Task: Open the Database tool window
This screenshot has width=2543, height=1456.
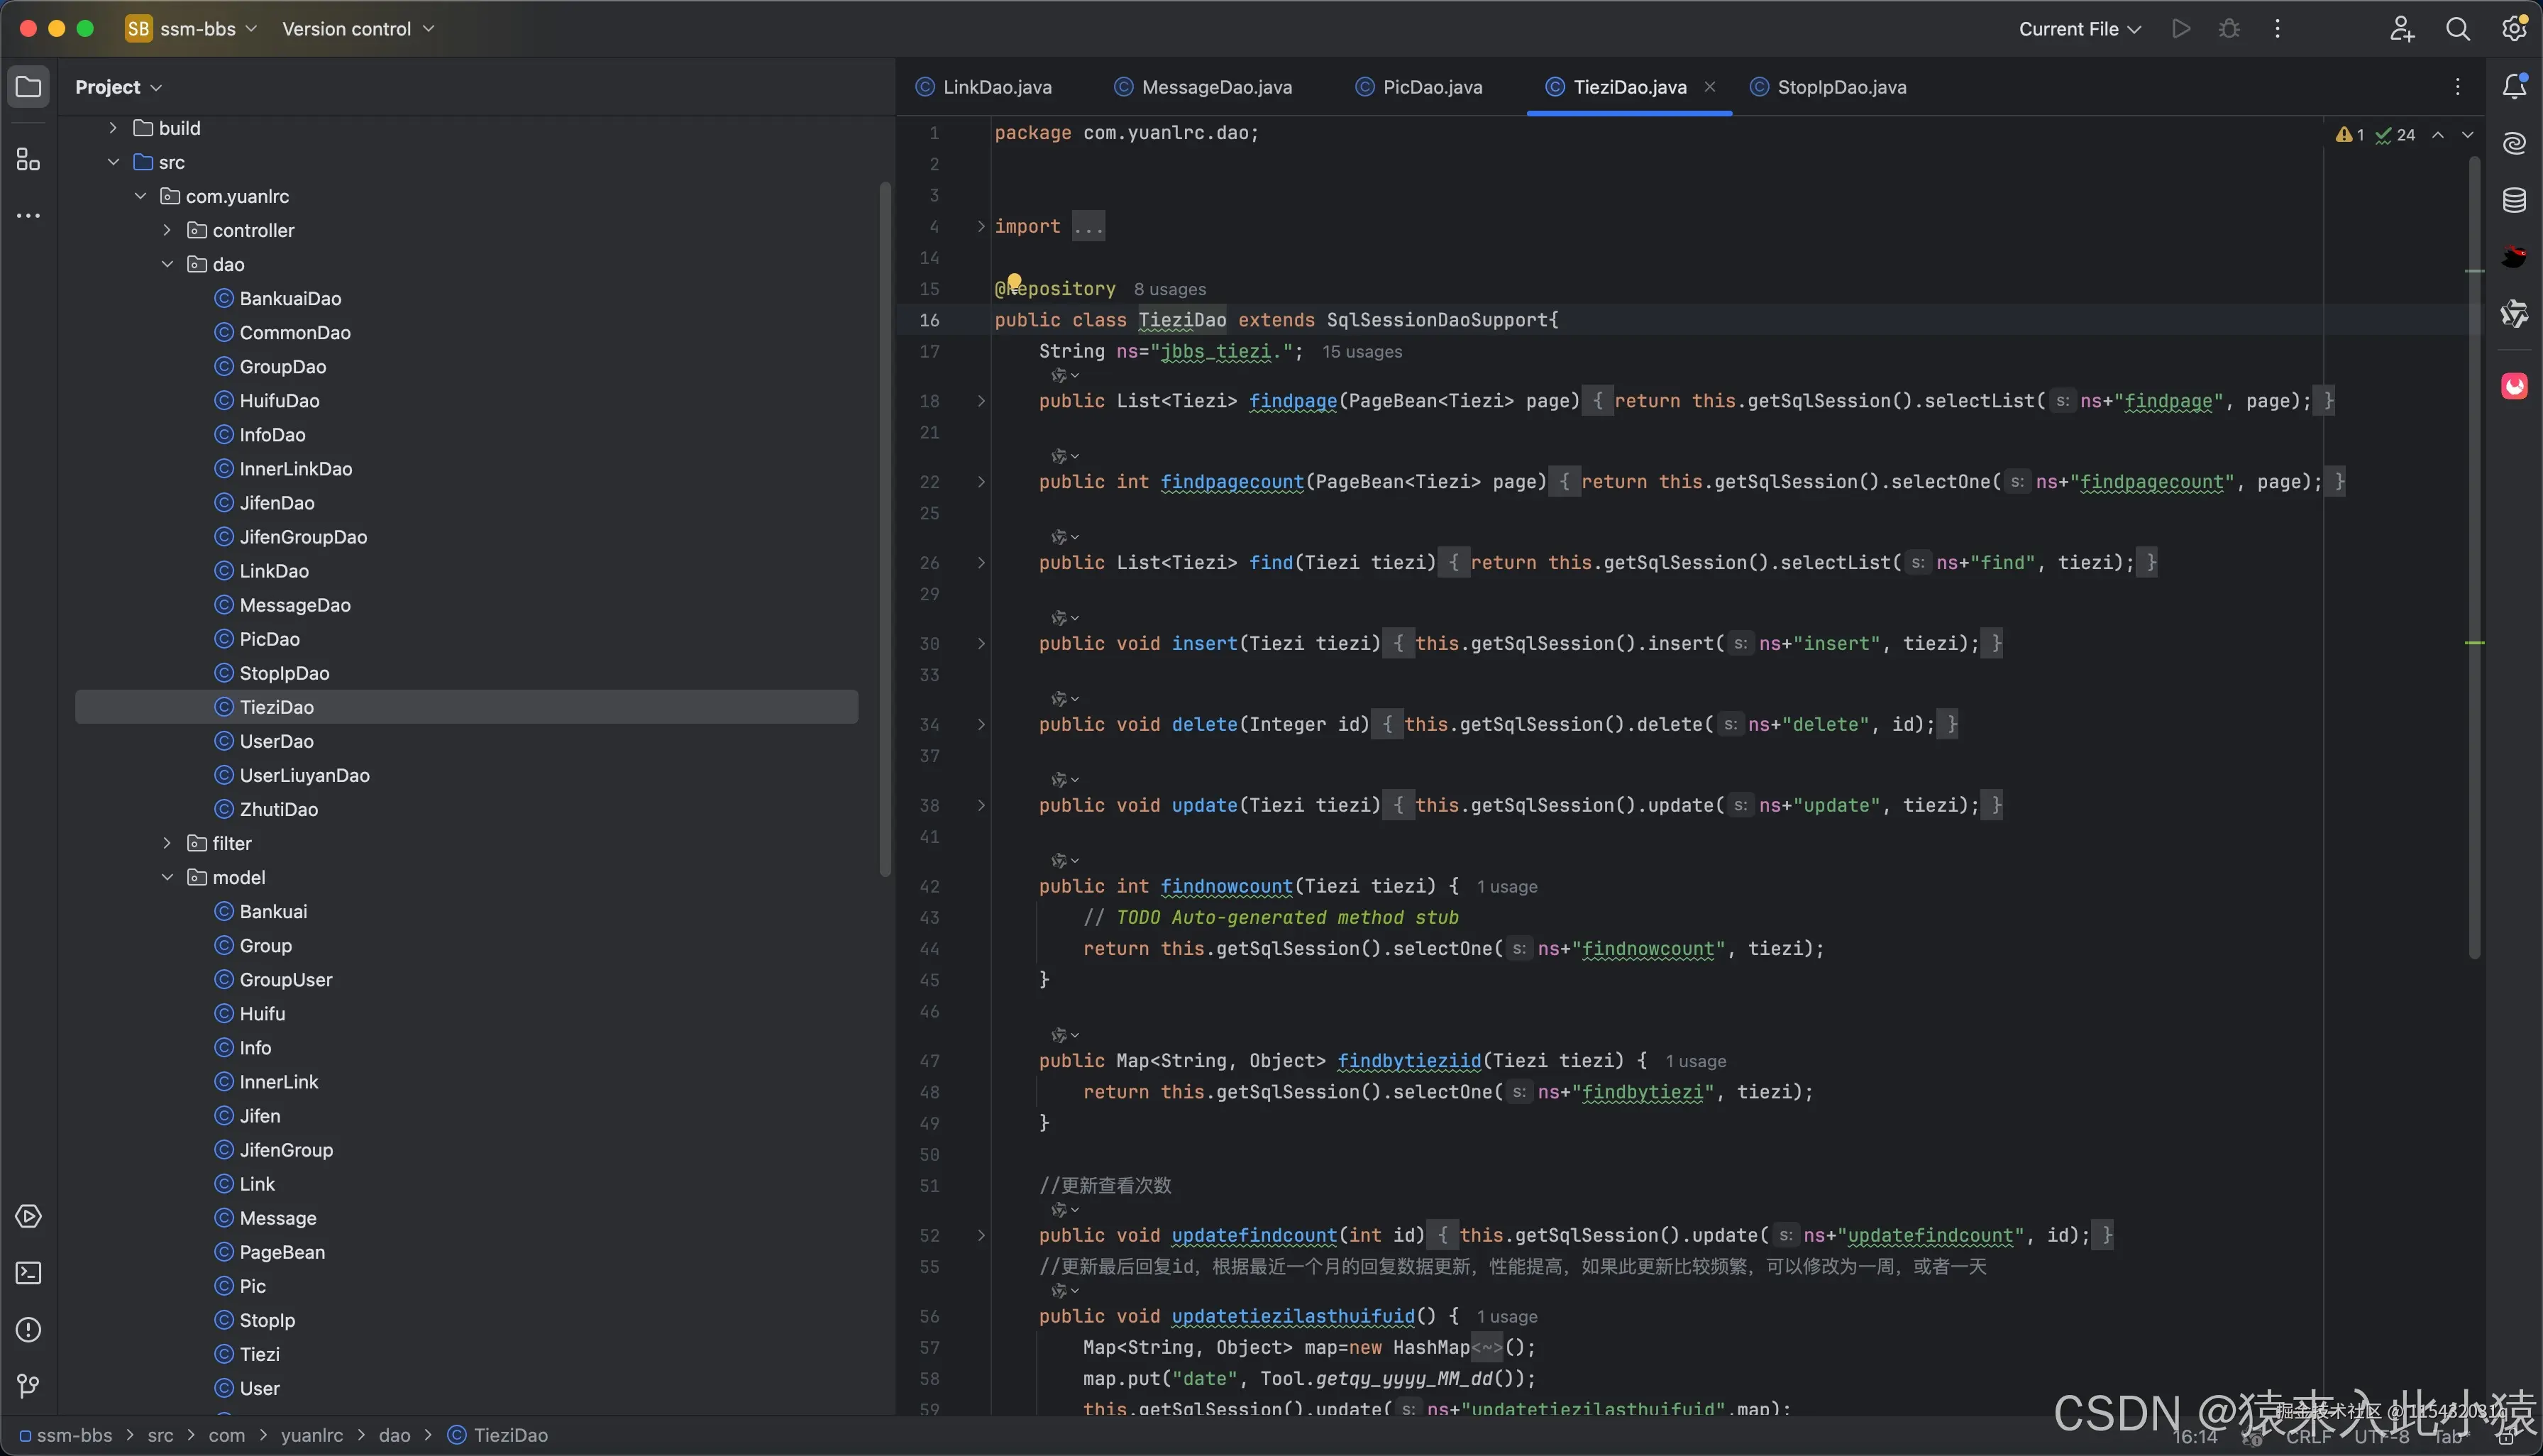Action: point(2514,200)
